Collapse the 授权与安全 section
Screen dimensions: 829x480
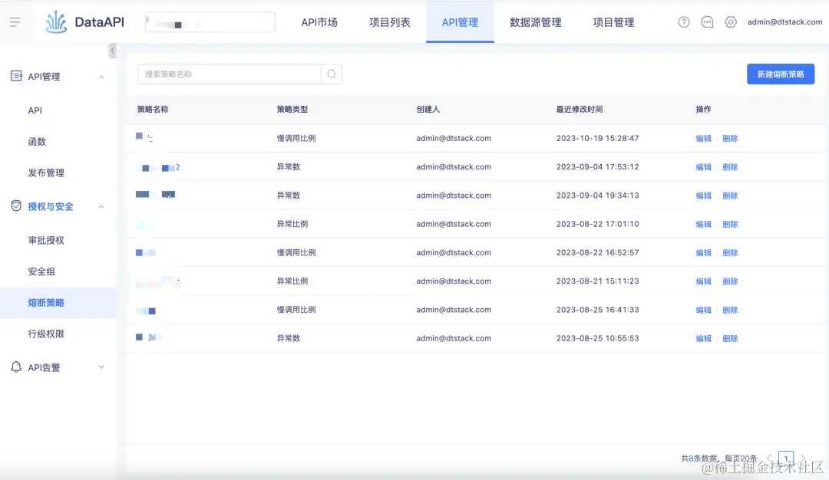tap(101, 206)
